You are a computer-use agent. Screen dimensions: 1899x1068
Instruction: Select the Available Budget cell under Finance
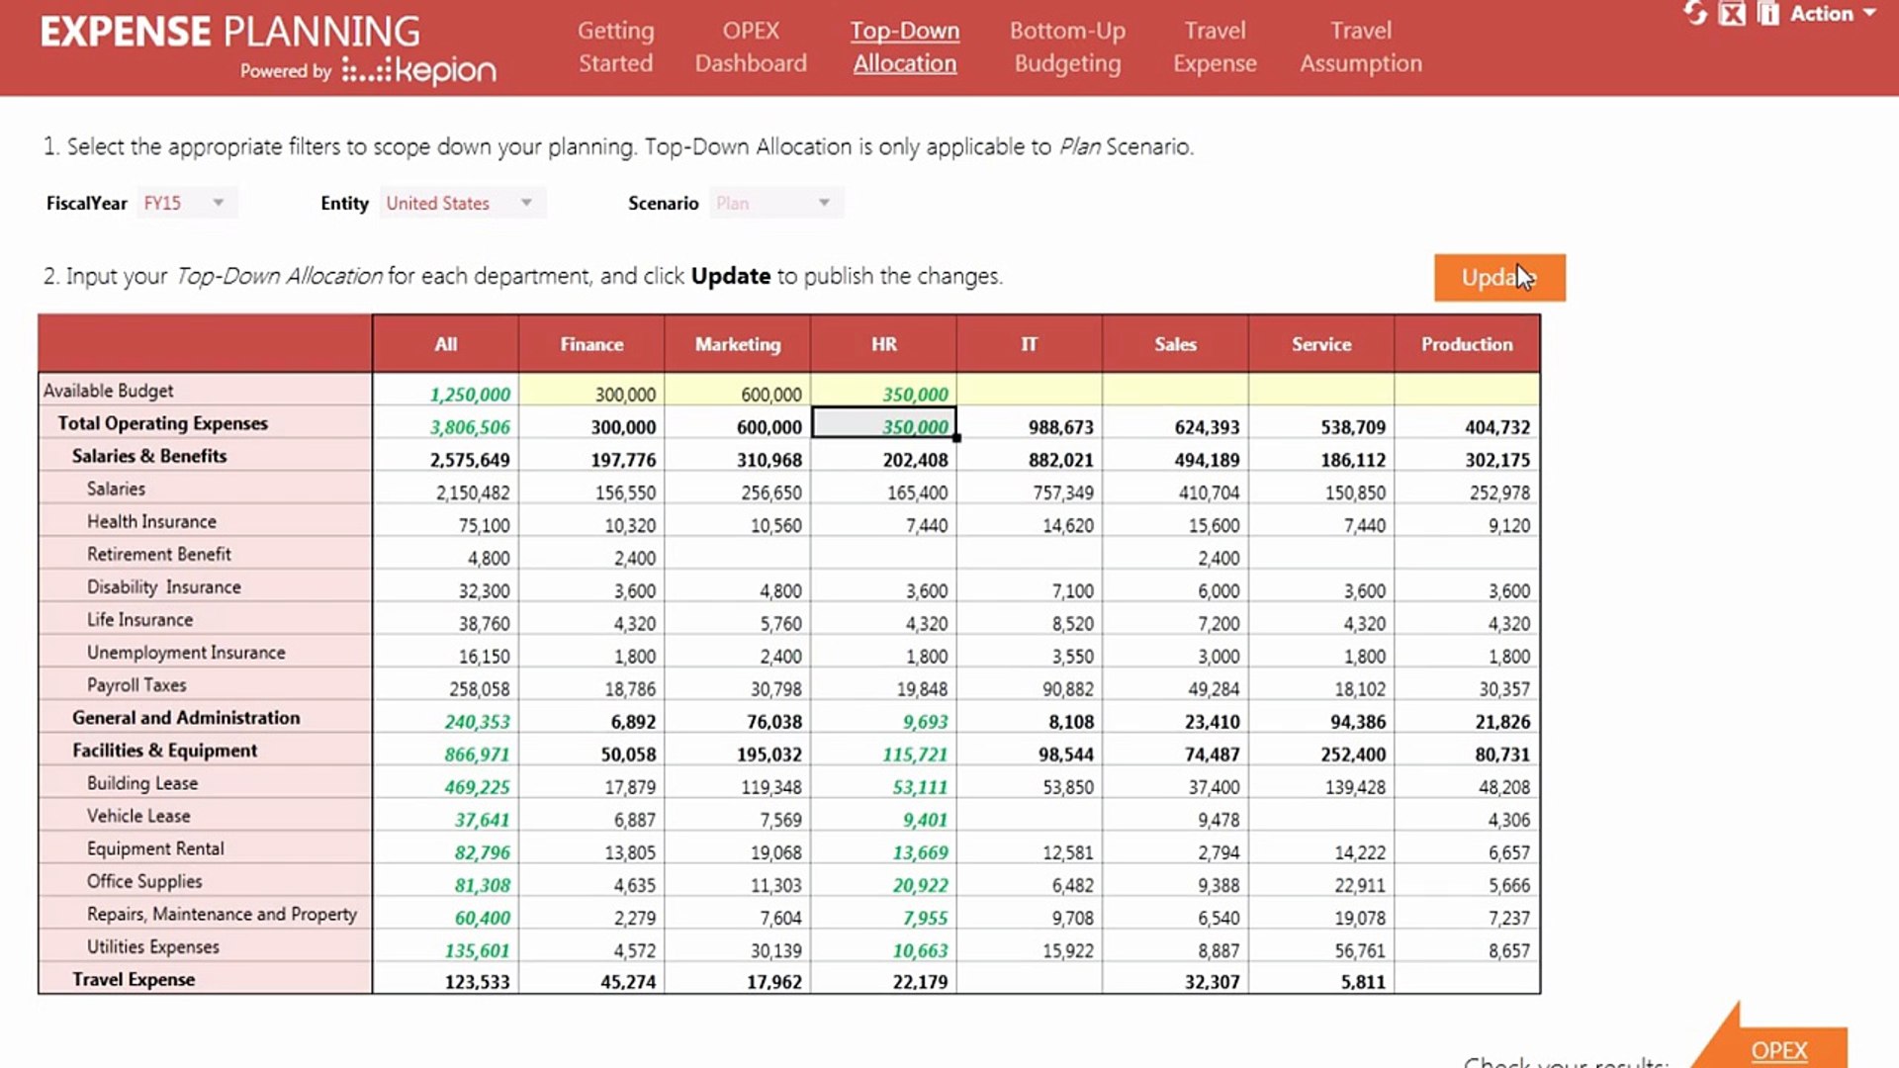click(x=590, y=393)
